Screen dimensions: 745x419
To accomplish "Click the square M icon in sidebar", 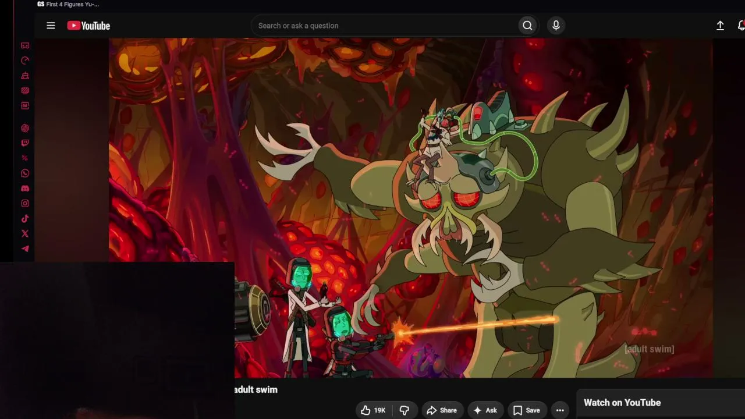I will 25,106.
